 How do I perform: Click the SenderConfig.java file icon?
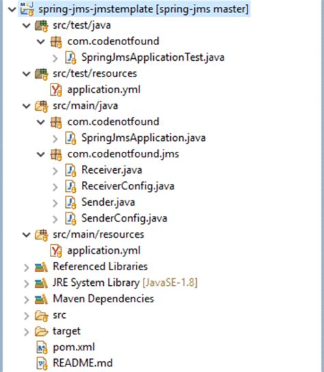pyautogui.click(x=70, y=219)
